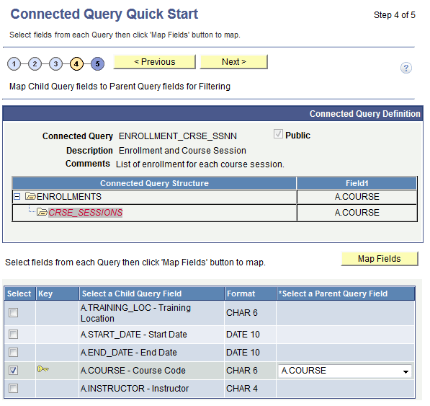Click the Format column header
430x406 pixels.
click(x=250, y=294)
